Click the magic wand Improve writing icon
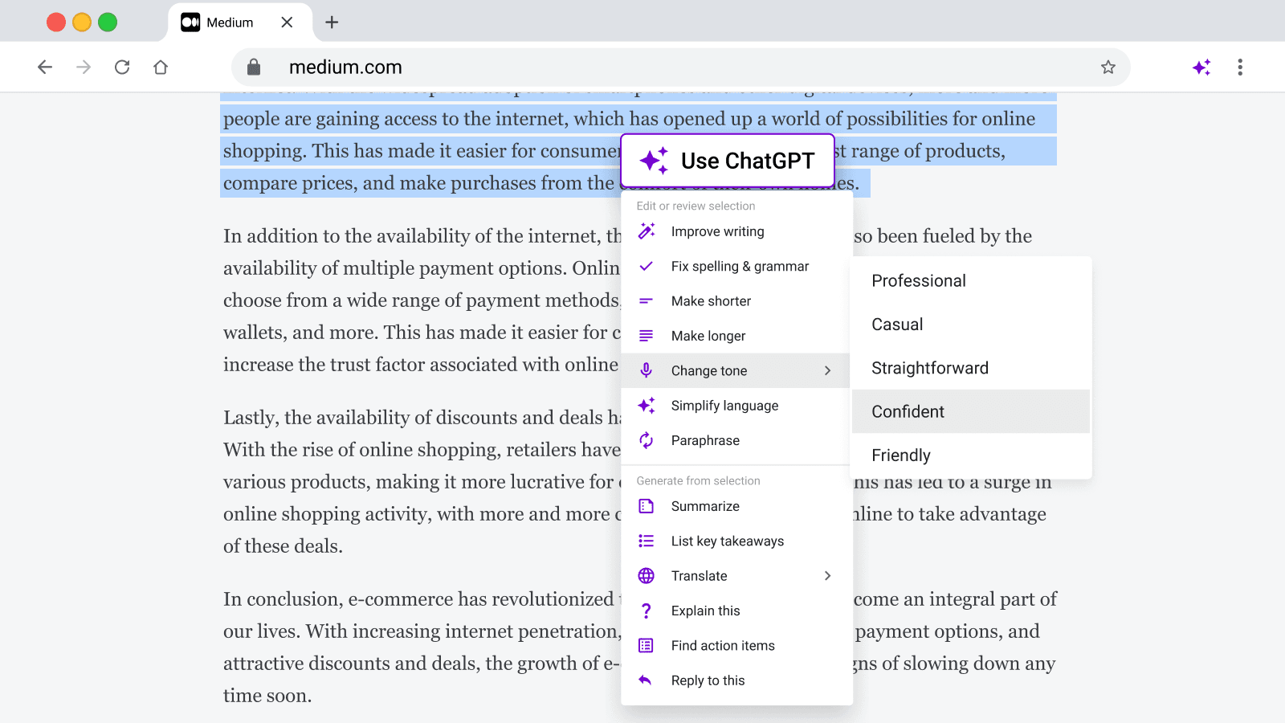Image resolution: width=1285 pixels, height=723 pixels. point(647,231)
